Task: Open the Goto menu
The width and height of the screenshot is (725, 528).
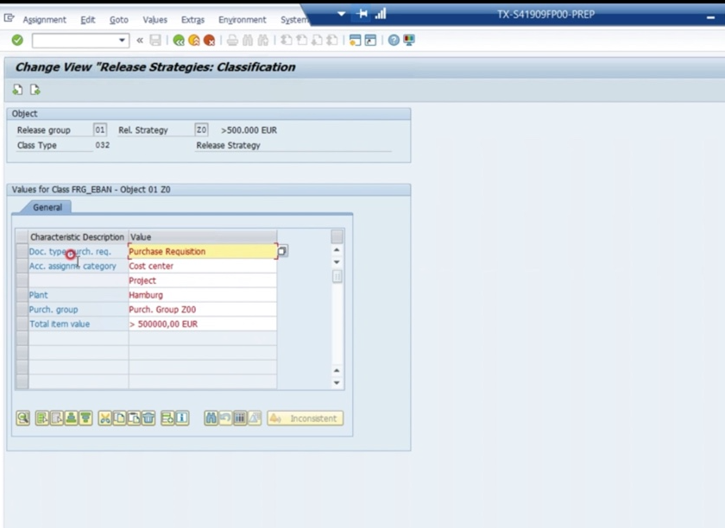Action: (119, 20)
